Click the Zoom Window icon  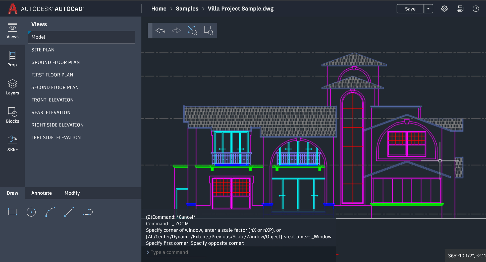(x=208, y=31)
